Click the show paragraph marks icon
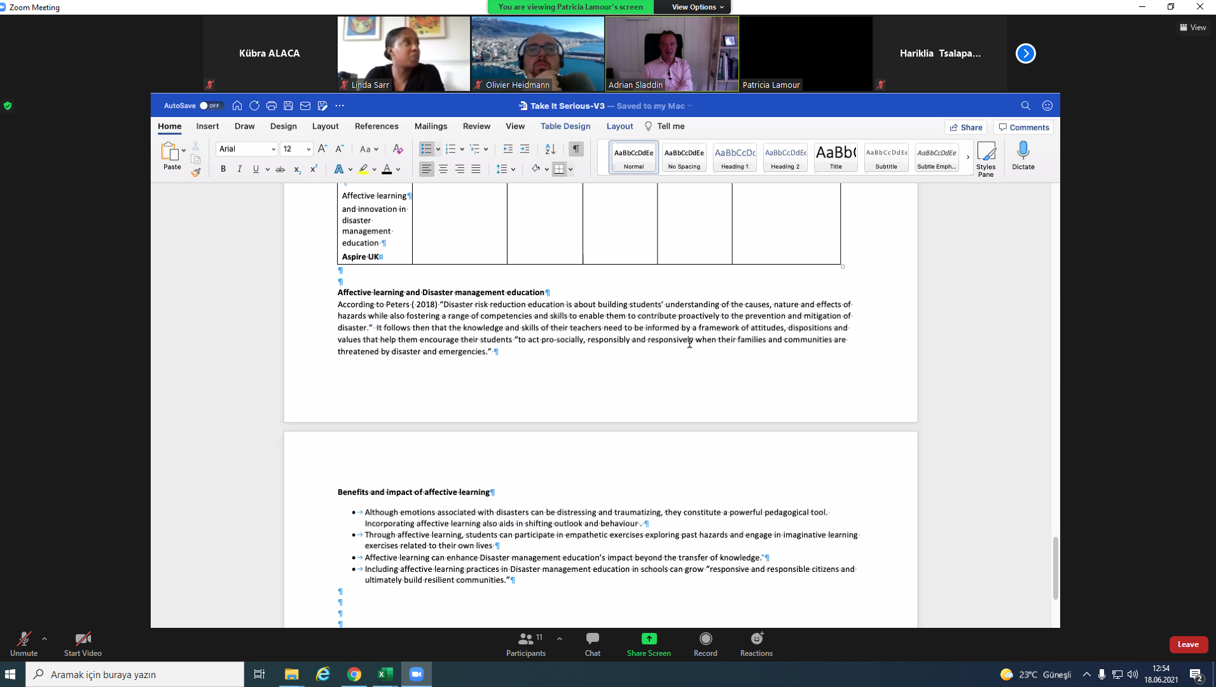 click(x=576, y=149)
